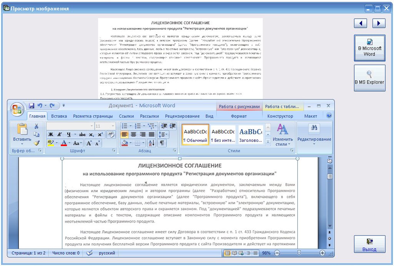Open the font name combo box dropdown
The width and height of the screenshot is (394, 266).
point(92,126)
